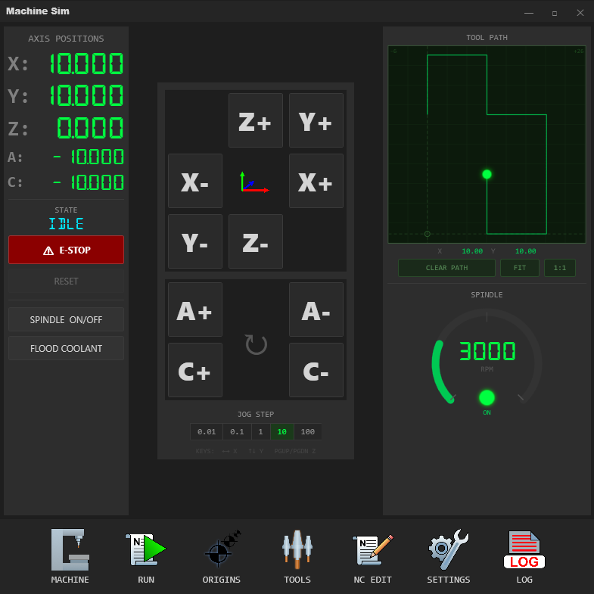Select jog step 0.01

[x=207, y=432]
